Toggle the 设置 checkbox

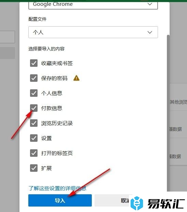[x=34, y=138]
